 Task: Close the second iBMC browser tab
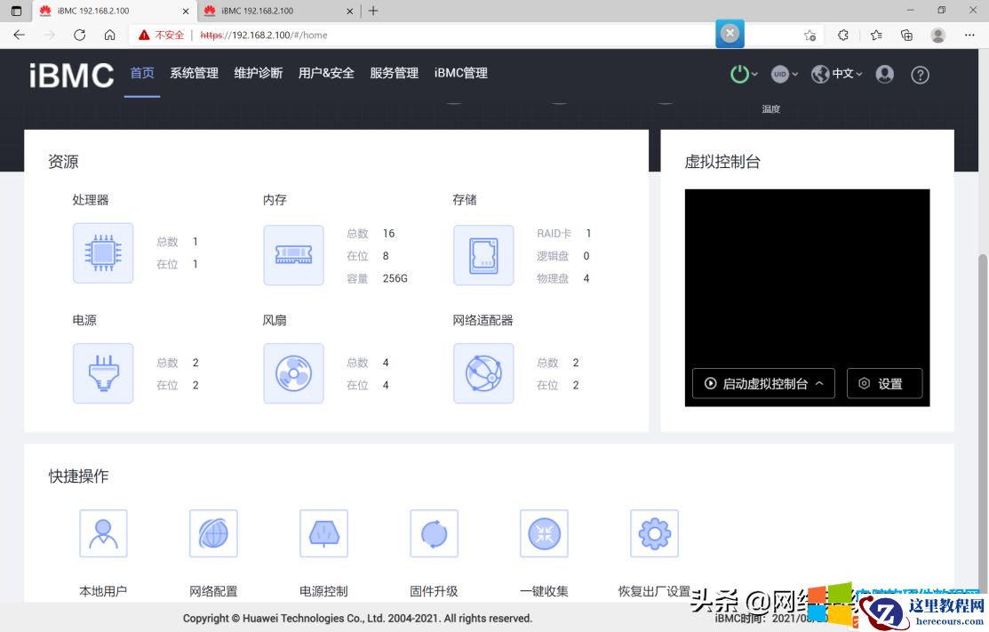coord(350,12)
